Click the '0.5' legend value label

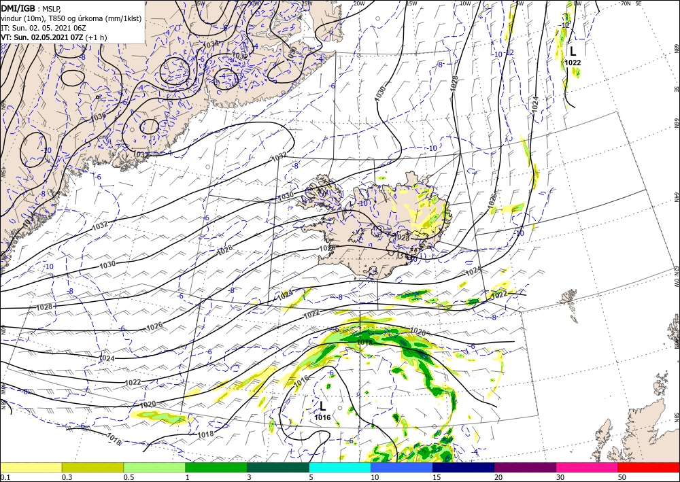pos(129,477)
